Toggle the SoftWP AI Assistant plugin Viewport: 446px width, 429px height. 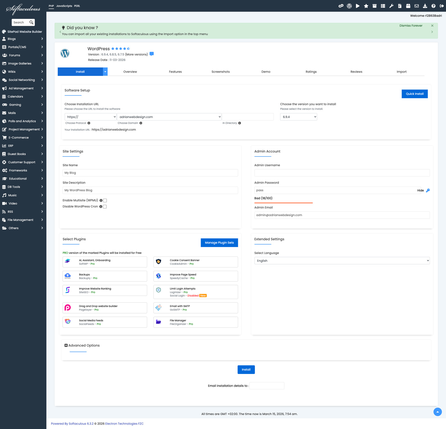point(105,262)
